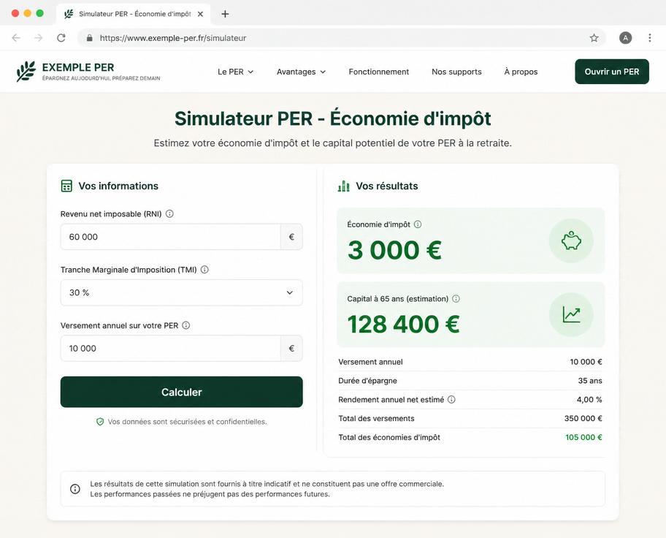Go back using the browser back arrow
This screenshot has height=538, width=666.
tap(16, 38)
